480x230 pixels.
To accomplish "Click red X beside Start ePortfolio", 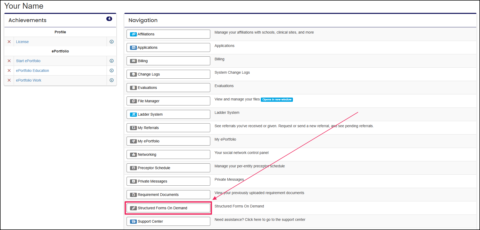I will pos(9,61).
